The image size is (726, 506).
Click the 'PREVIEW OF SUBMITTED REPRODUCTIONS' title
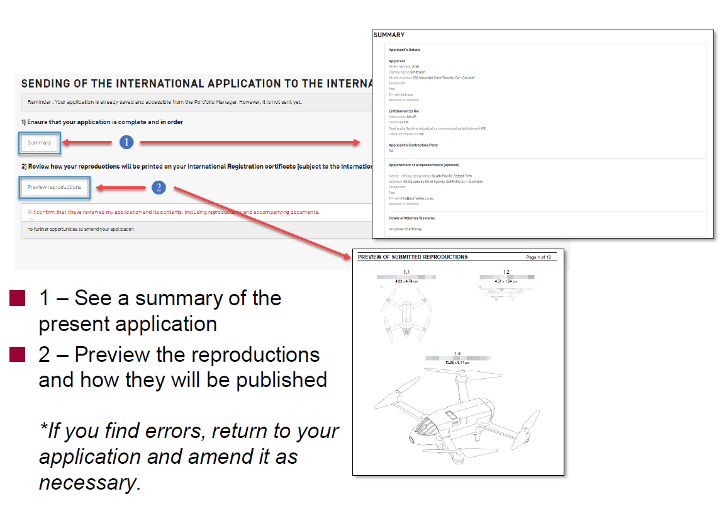[x=413, y=257]
